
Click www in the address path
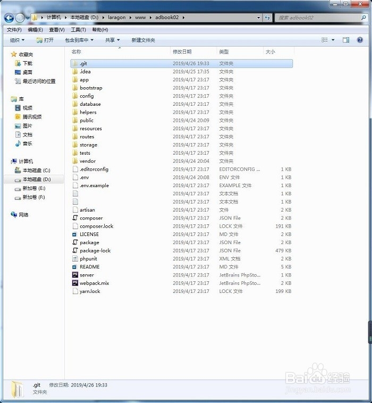[140, 17]
